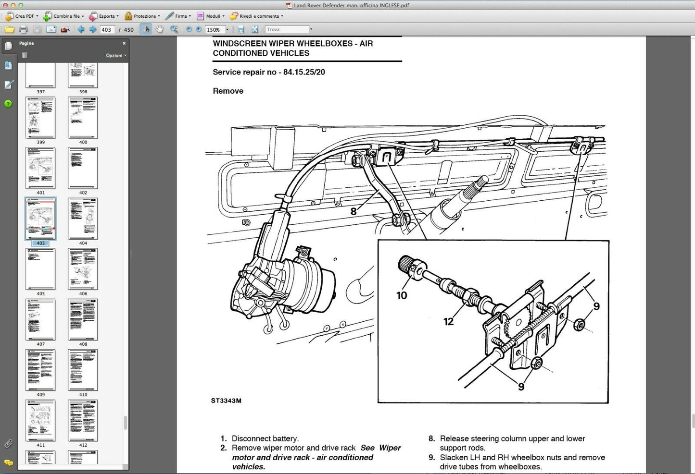
Task: Open the attachments paperclip panel
Action: [x=8, y=443]
